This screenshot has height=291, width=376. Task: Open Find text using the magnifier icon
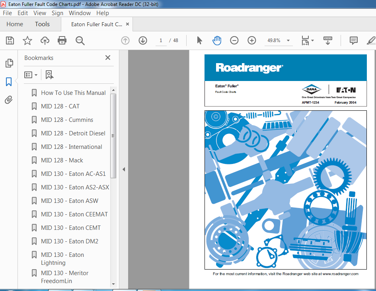[80, 40]
